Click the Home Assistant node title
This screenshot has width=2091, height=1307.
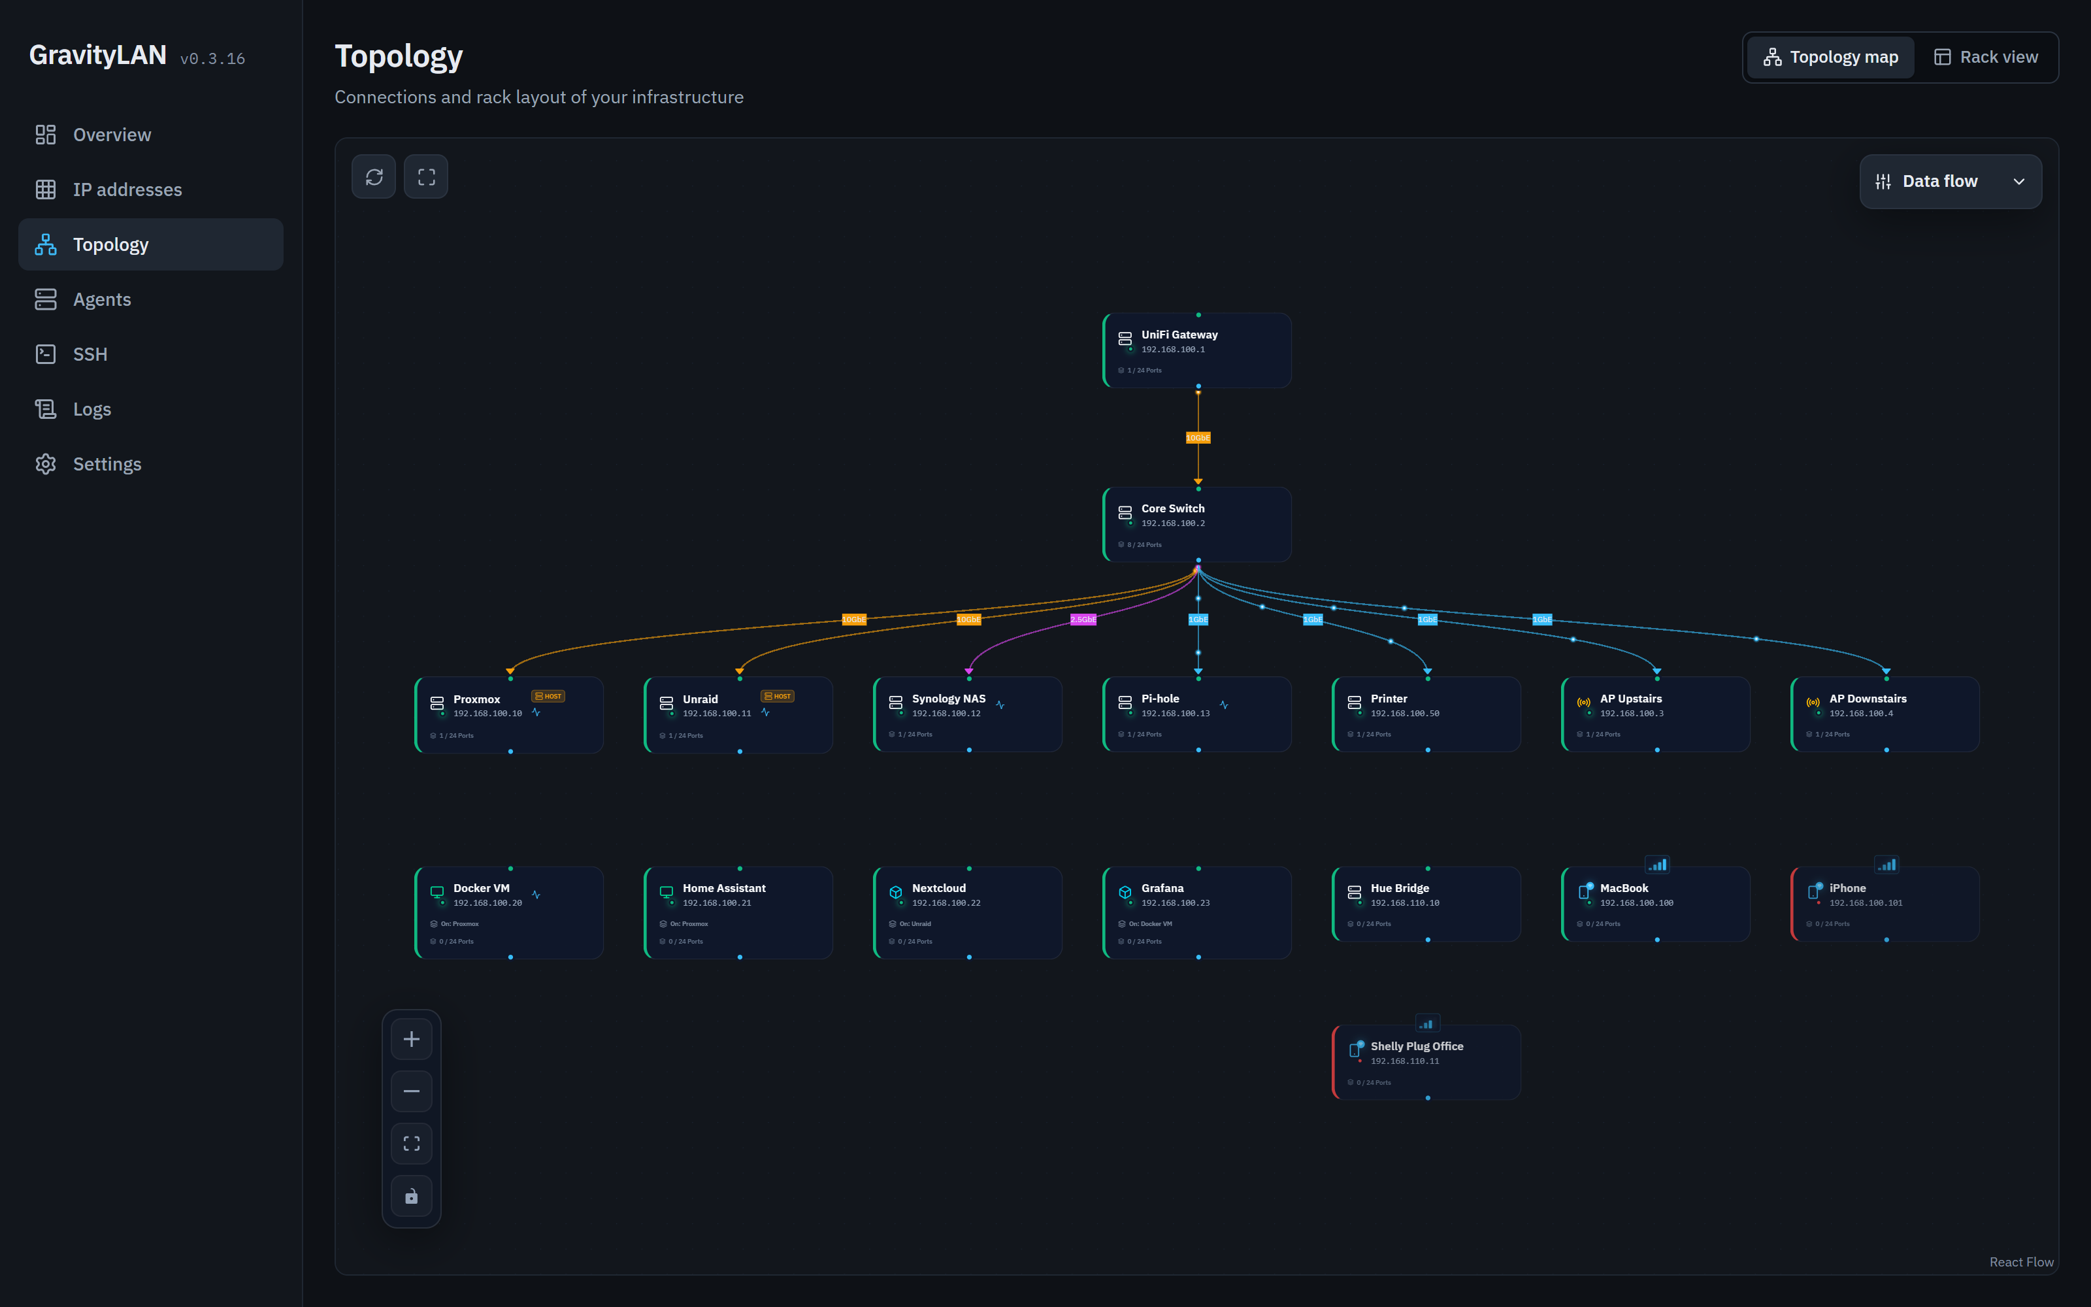click(724, 887)
